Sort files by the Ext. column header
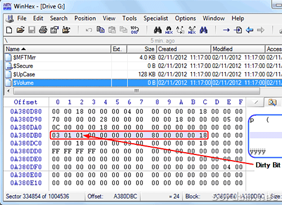This screenshot has height=205, width=282. pos(119,49)
